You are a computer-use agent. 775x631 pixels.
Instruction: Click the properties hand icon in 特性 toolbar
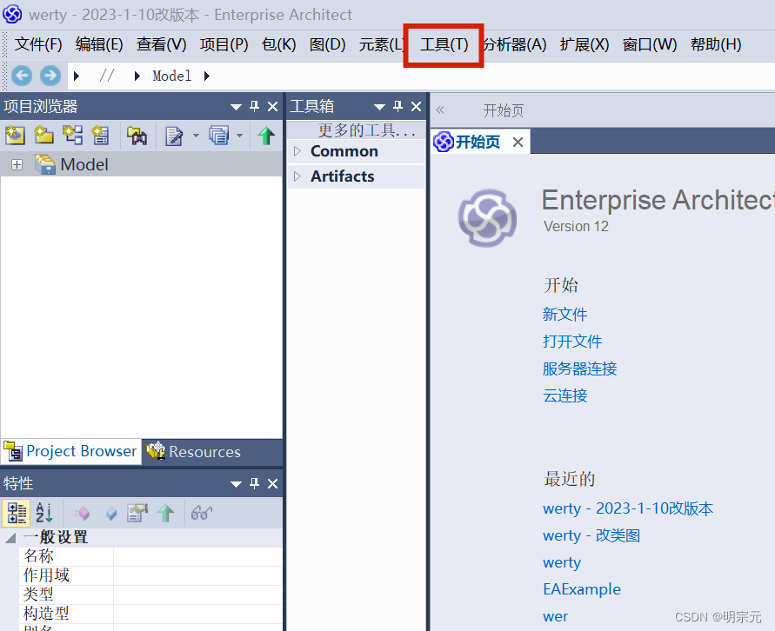click(x=137, y=513)
